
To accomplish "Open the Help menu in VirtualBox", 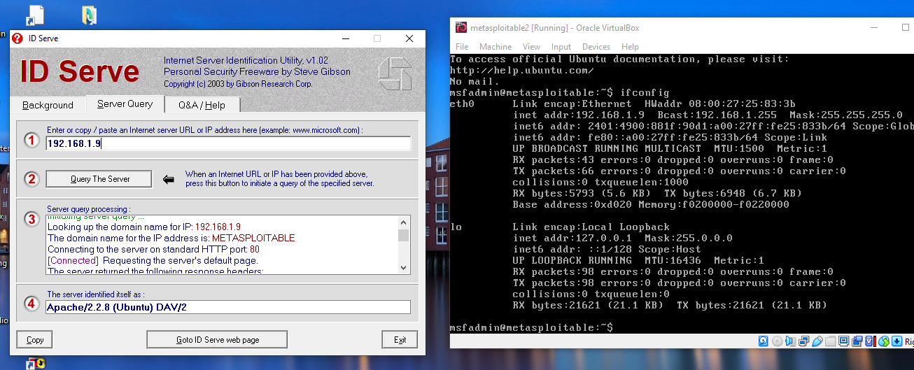I will (x=630, y=47).
